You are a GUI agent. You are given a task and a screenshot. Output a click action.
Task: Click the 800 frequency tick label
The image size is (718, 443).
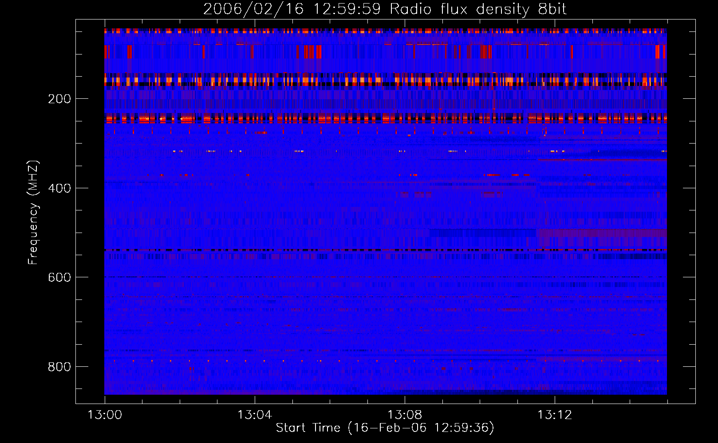[x=59, y=367]
